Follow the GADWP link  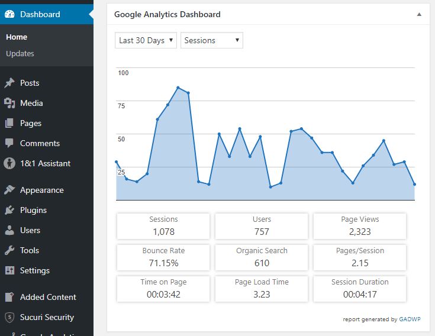tap(410, 319)
